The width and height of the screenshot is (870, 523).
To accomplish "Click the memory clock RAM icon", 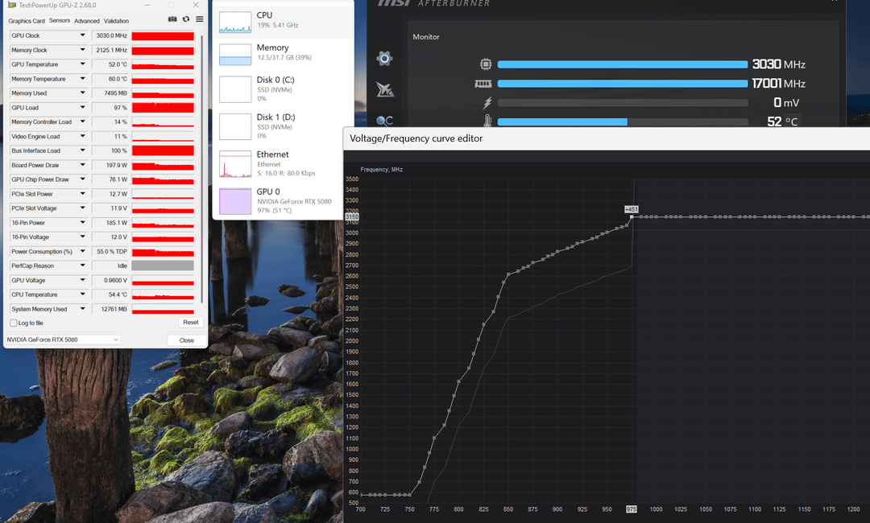I will tap(483, 84).
